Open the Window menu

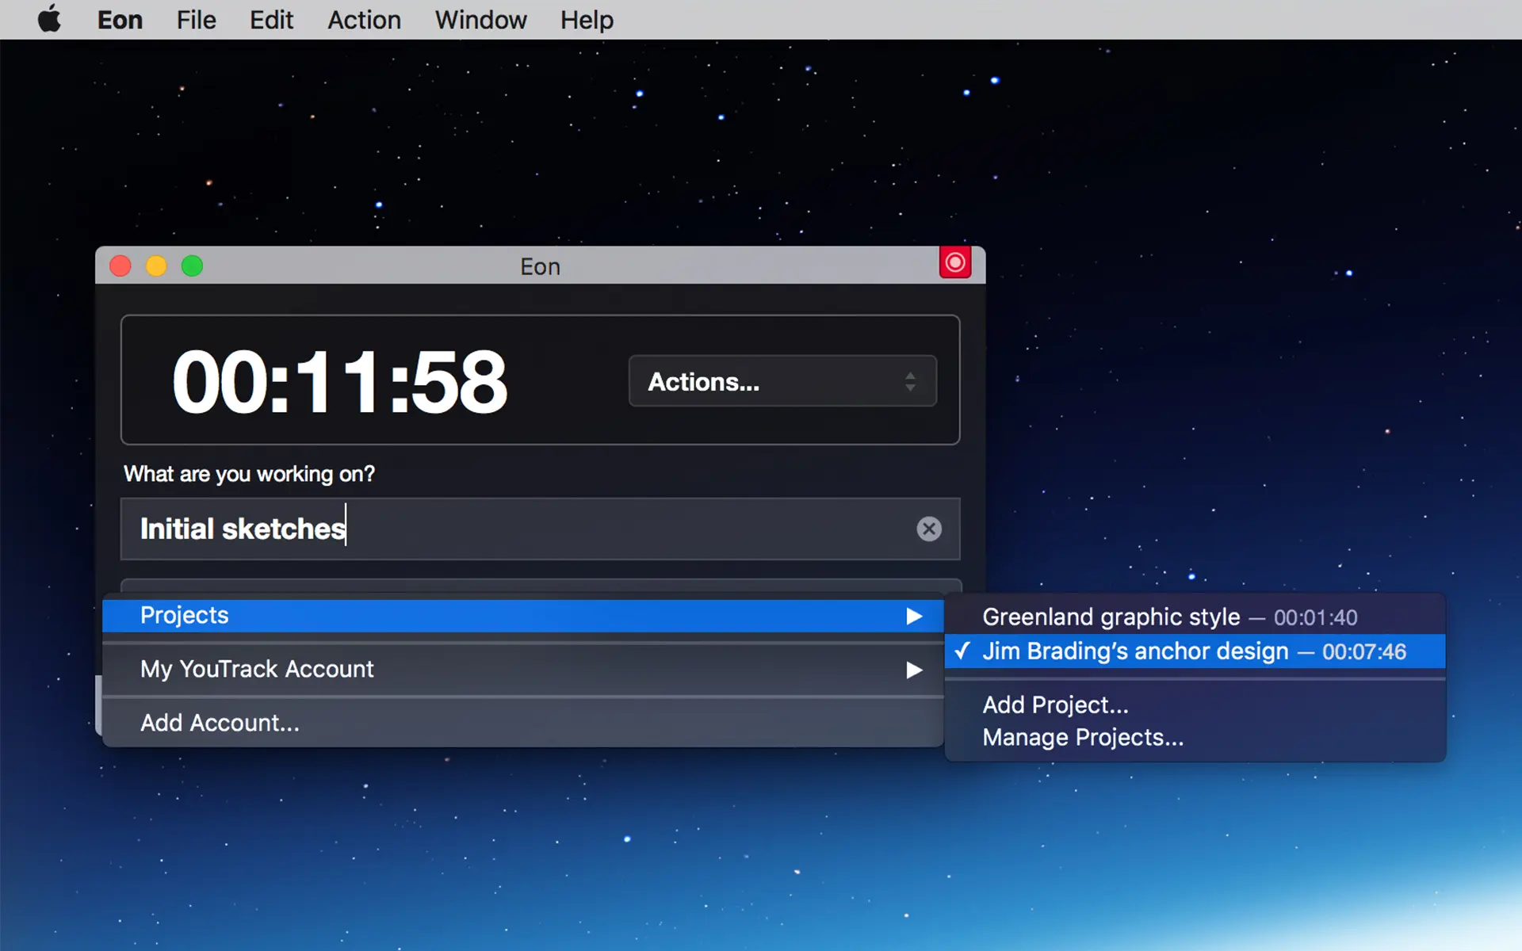(480, 20)
